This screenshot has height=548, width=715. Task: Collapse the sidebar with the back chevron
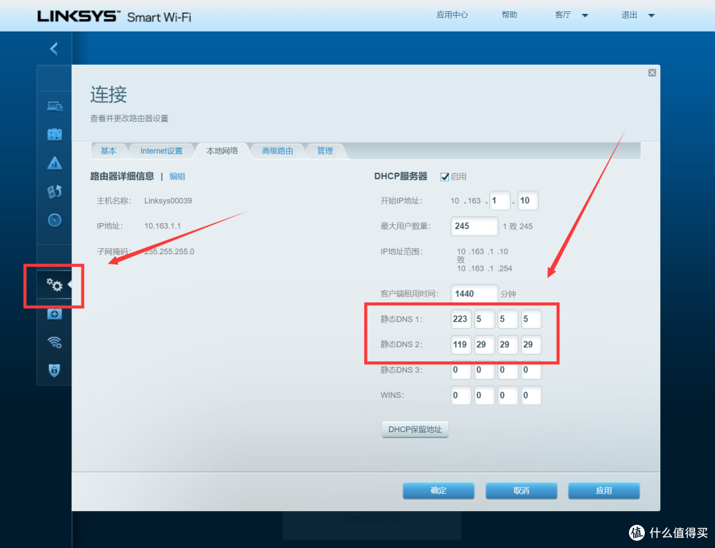click(54, 48)
